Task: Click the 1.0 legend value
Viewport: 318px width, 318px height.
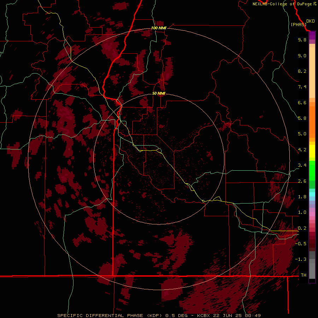Action: pos(302,212)
